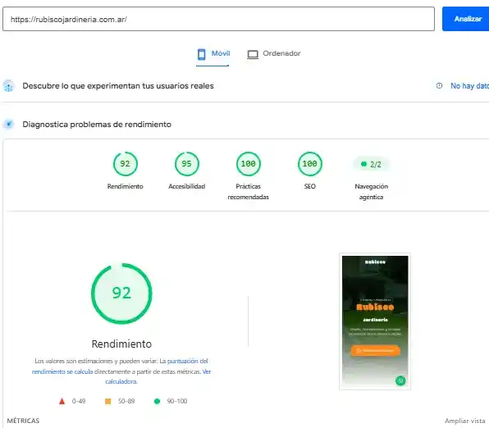The height and width of the screenshot is (428, 489).
Task: Click the desktop monitor icon
Action: pos(253,55)
